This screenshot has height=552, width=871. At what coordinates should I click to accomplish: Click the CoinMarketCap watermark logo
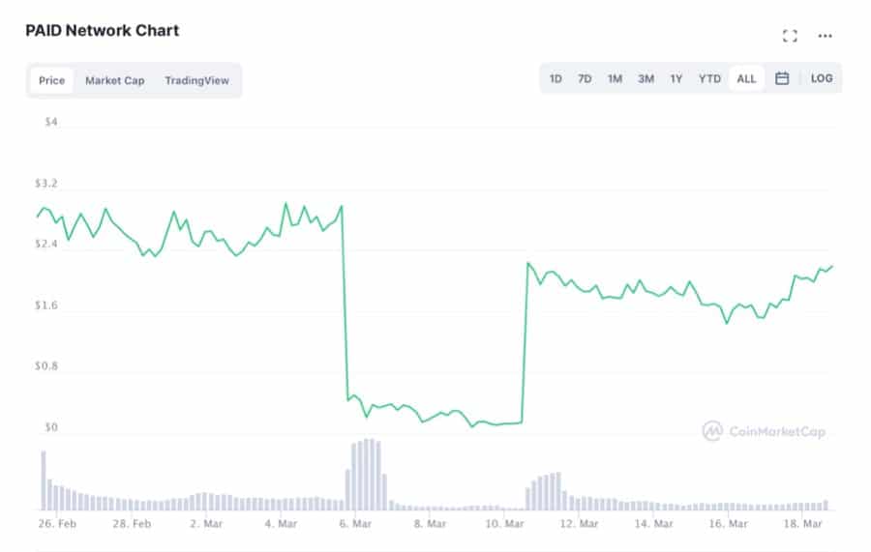(765, 431)
